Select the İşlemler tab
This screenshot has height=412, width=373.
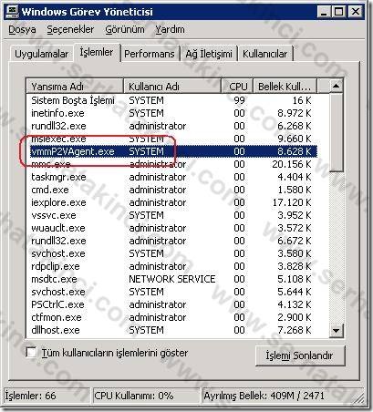(97, 53)
